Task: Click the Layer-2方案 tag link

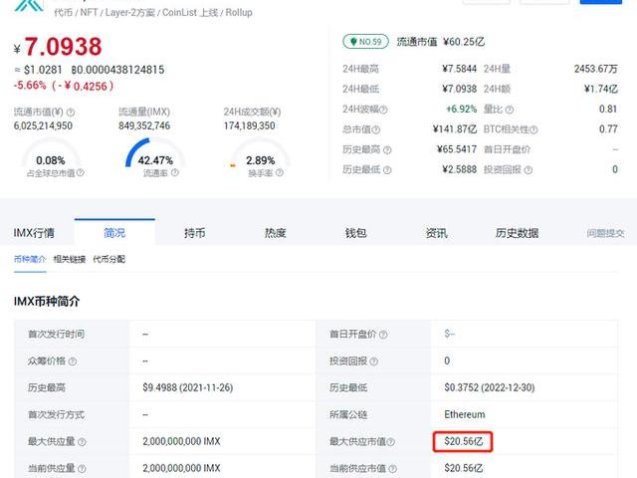Action: pos(129,13)
